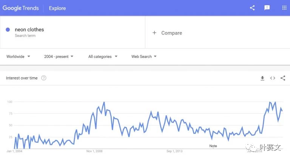290x160 pixels.
Task: Open the Web Search type dropdown
Action: (144, 56)
